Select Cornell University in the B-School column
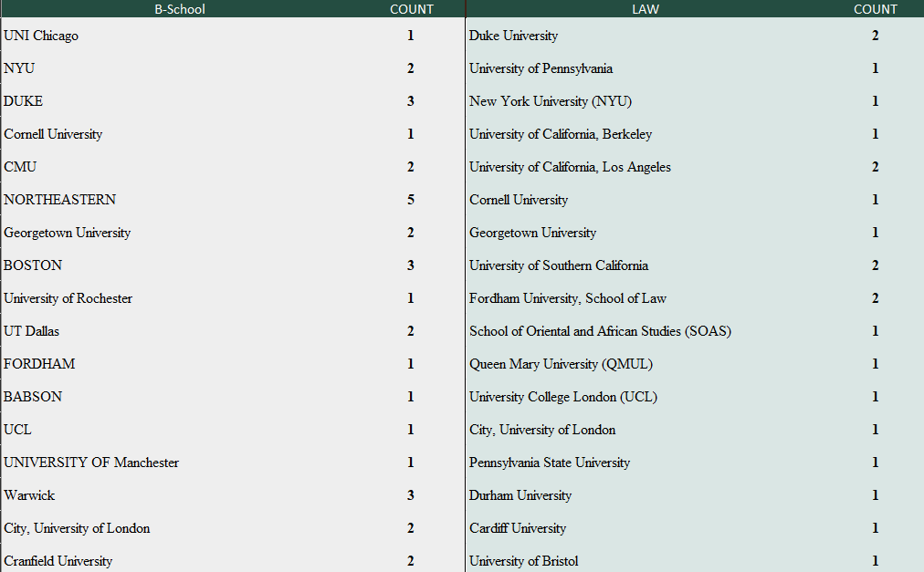 pyautogui.click(x=53, y=134)
